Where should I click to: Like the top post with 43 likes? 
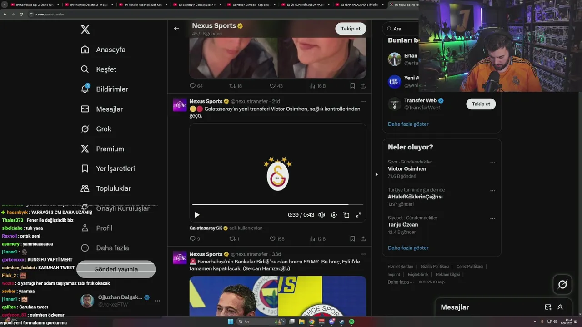(x=276, y=86)
